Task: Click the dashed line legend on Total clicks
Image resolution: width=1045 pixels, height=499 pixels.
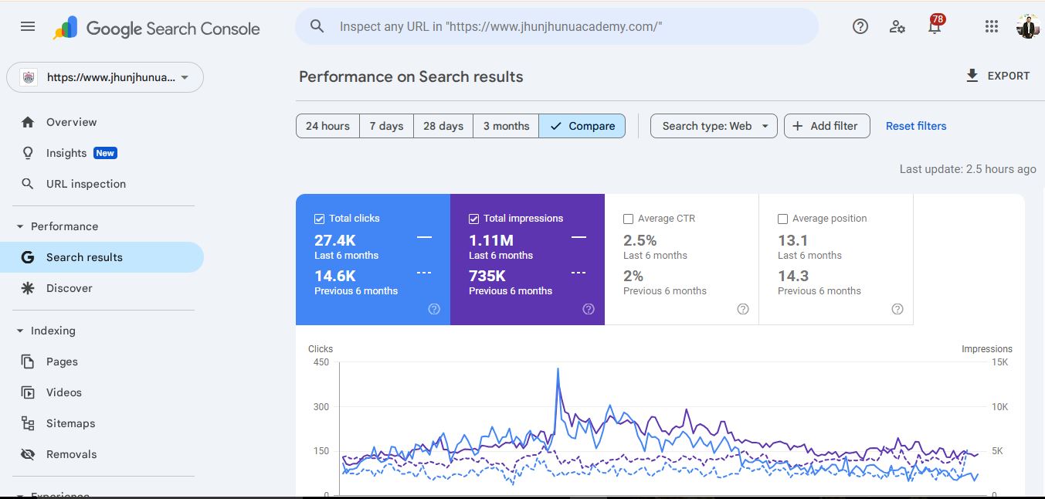Action: click(424, 273)
